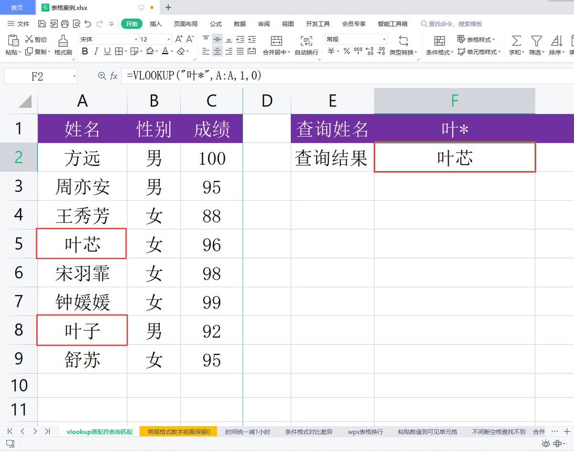Toggle align text right

click(x=229, y=51)
